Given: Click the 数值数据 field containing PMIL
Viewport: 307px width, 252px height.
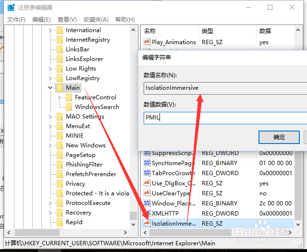Looking at the screenshot, I should pos(225,118).
